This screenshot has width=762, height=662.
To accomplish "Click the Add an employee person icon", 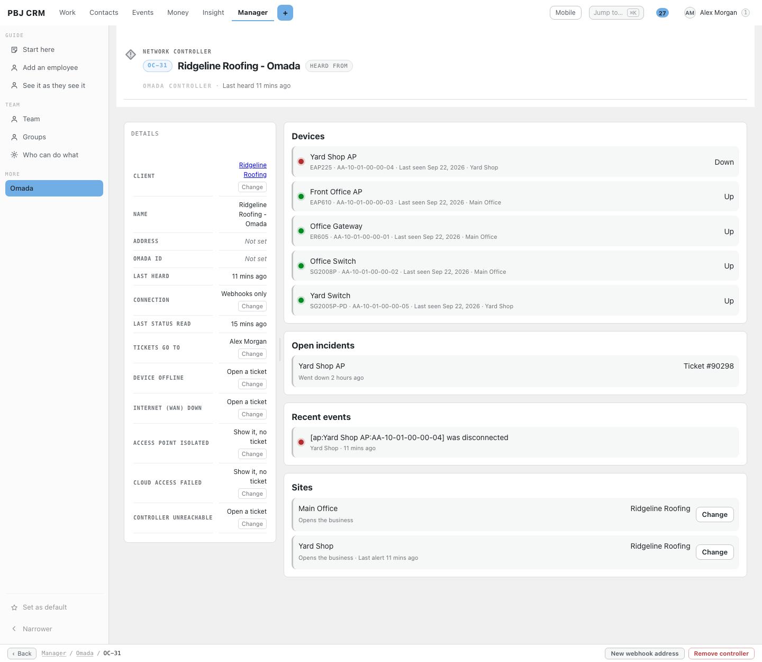I will [14, 68].
